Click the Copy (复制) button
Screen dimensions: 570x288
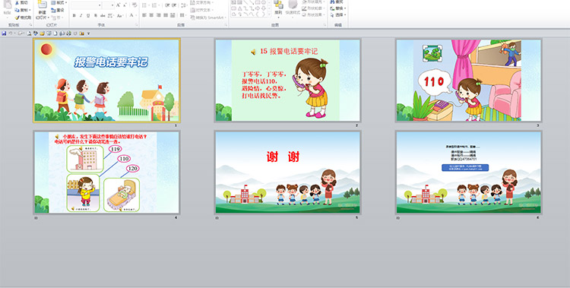(23, 10)
